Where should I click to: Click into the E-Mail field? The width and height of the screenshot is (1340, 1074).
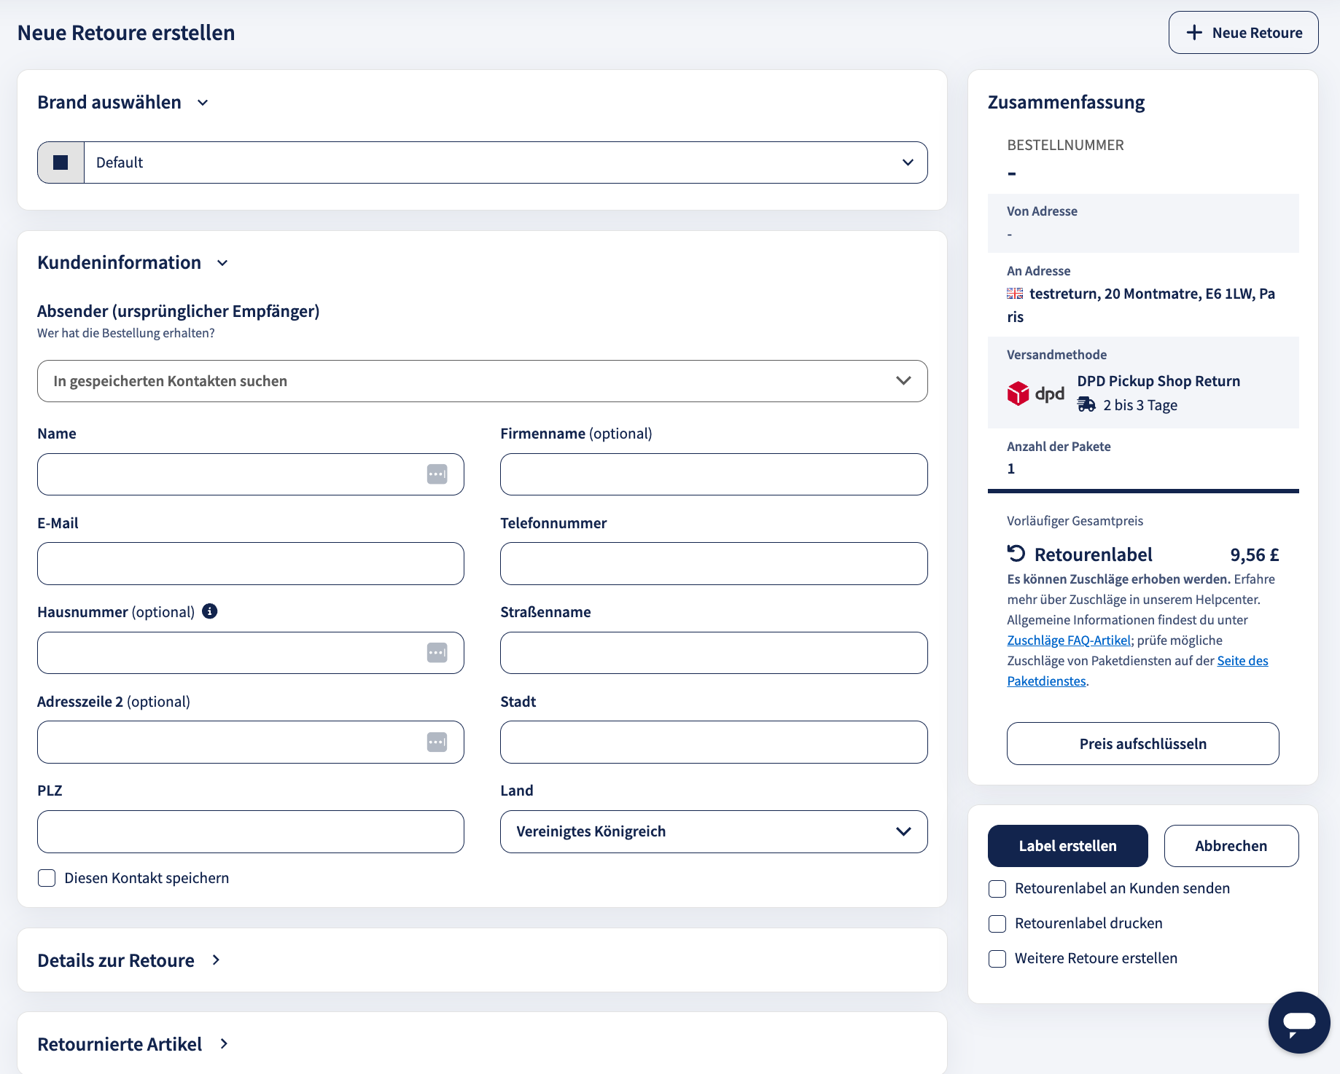(x=251, y=564)
